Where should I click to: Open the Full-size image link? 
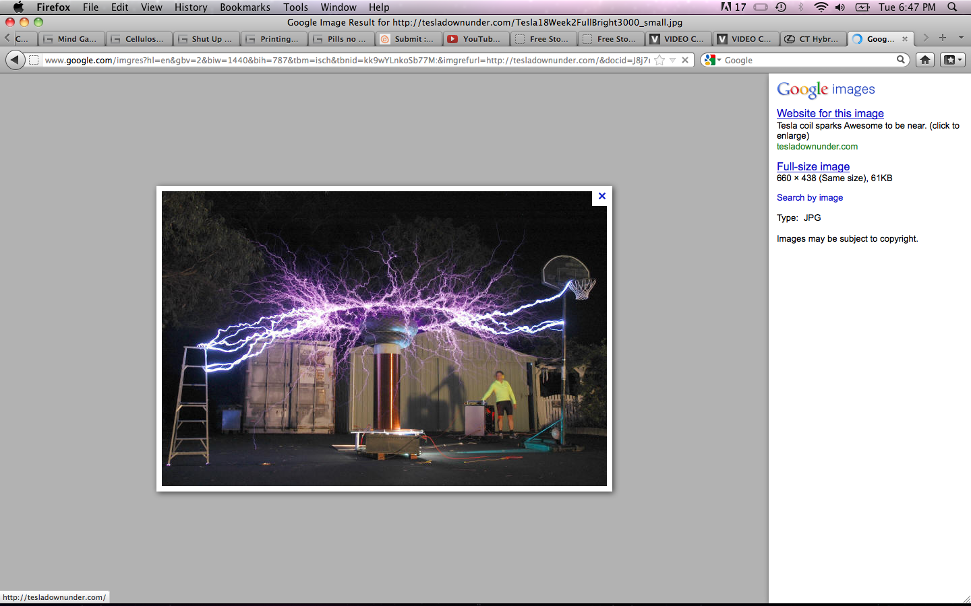pos(813,166)
